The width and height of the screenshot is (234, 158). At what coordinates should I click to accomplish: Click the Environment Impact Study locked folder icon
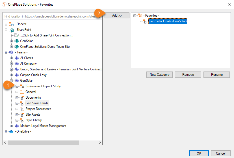[22, 86]
